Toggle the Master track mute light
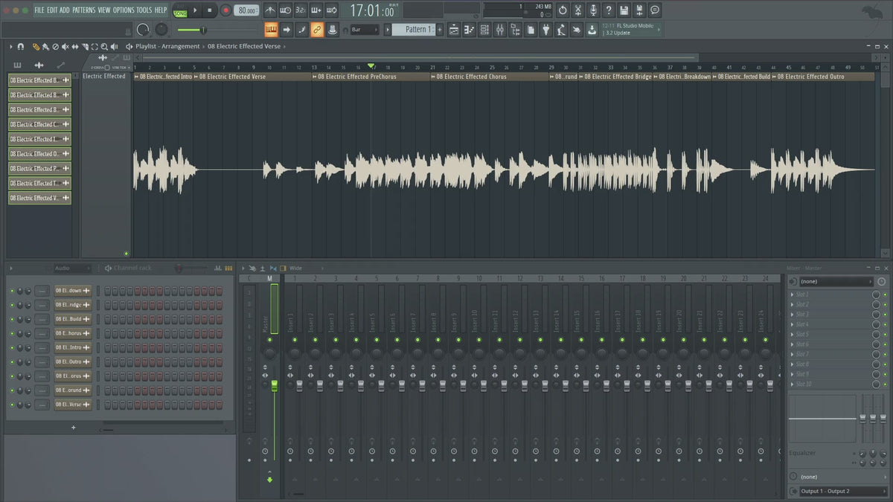This screenshot has height=502, width=893. point(269,339)
